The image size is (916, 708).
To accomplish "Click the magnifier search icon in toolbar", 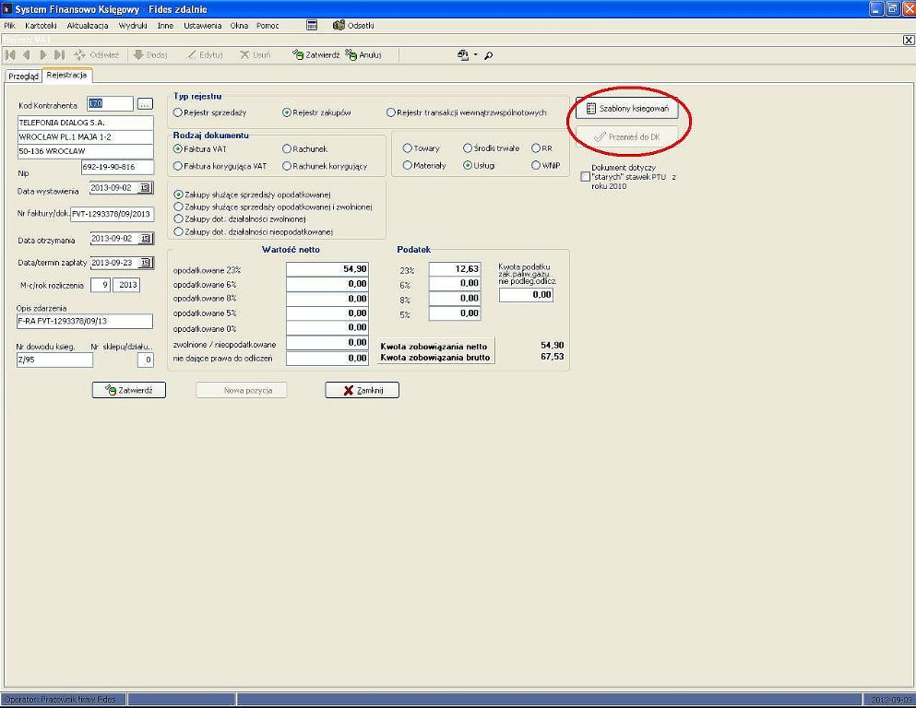I will [x=489, y=55].
